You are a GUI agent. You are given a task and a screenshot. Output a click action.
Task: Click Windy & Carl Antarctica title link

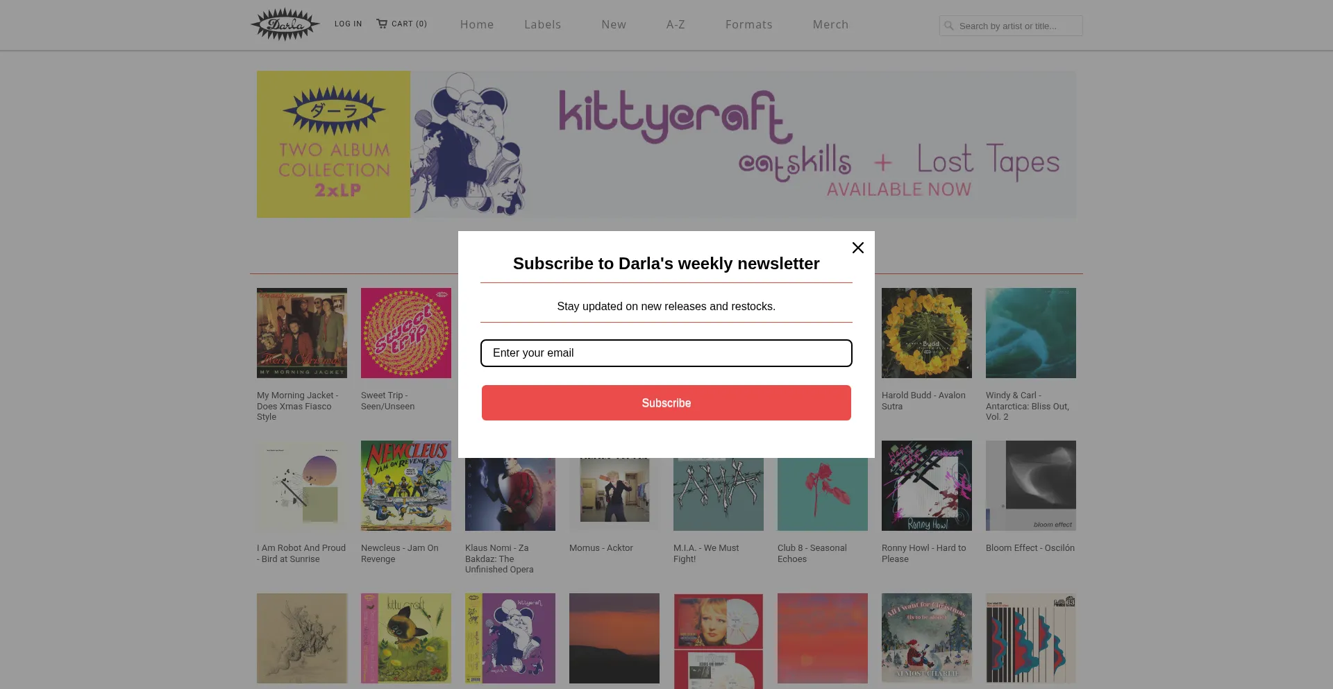pyautogui.click(x=1028, y=406)
